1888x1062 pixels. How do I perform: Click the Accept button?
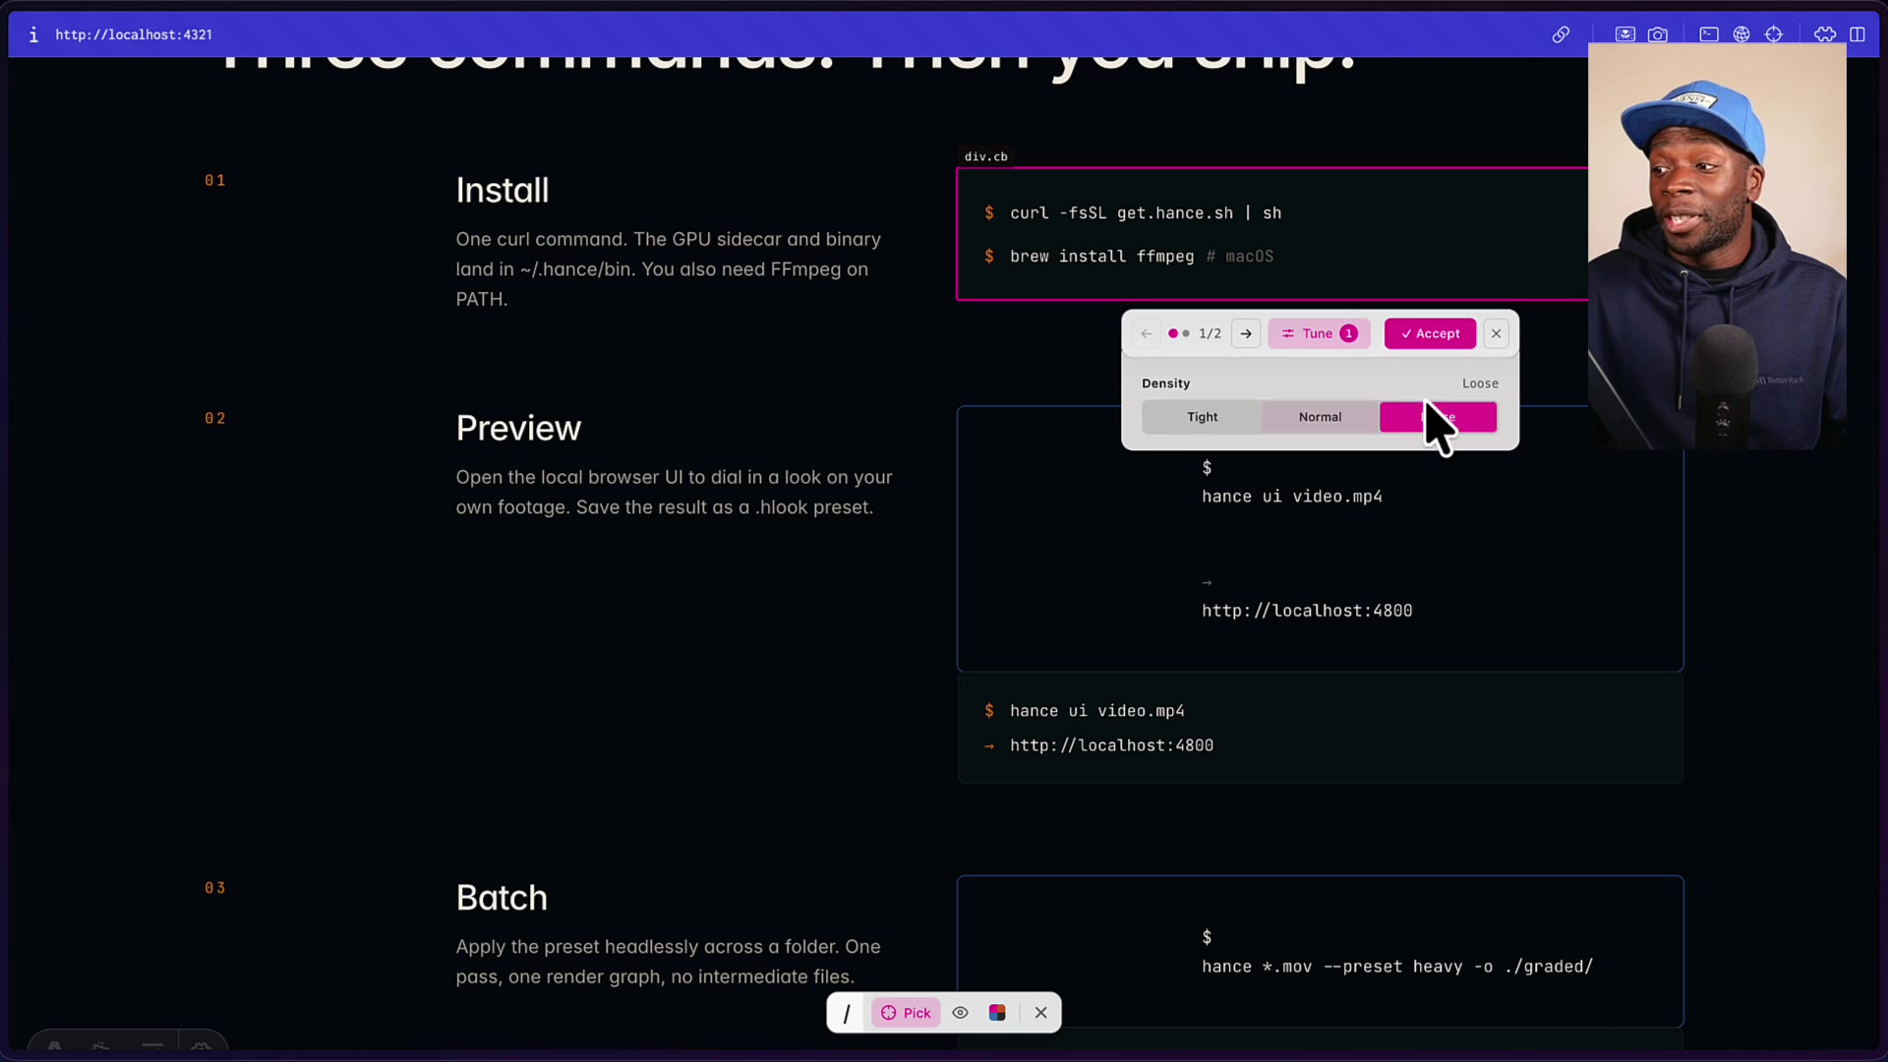[x=1430, y=333]
